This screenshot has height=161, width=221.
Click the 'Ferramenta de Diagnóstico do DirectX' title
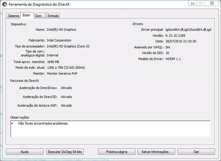(x=39, y=4)
